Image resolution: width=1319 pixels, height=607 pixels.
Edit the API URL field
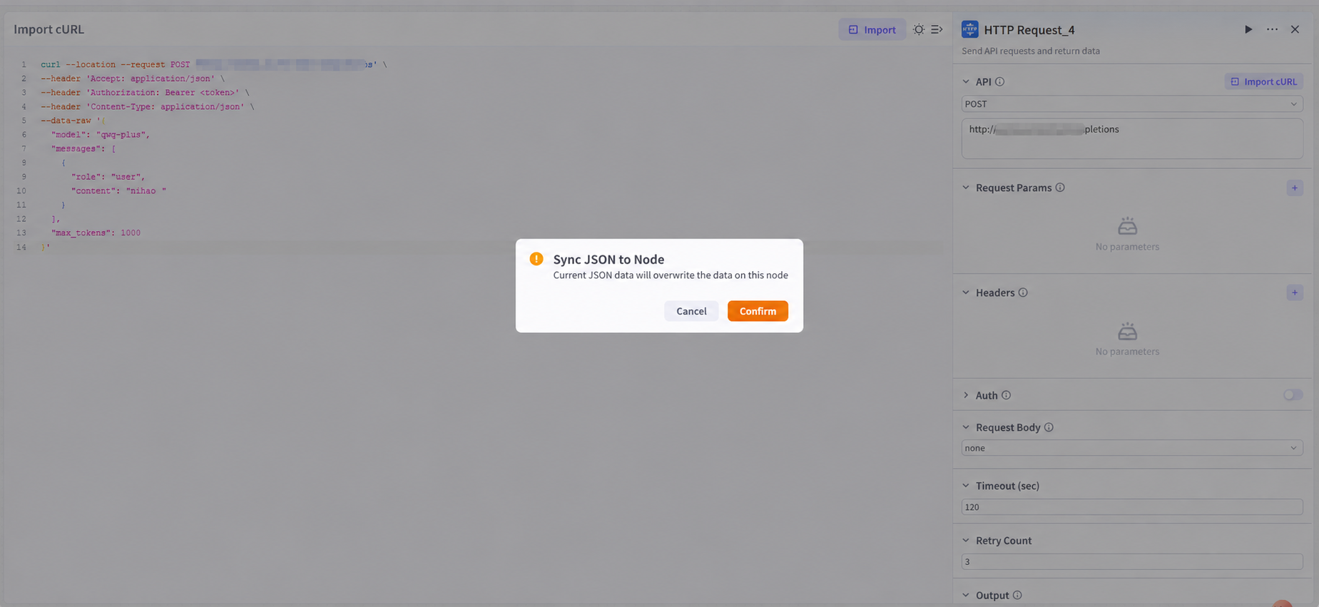(1132, 138)
